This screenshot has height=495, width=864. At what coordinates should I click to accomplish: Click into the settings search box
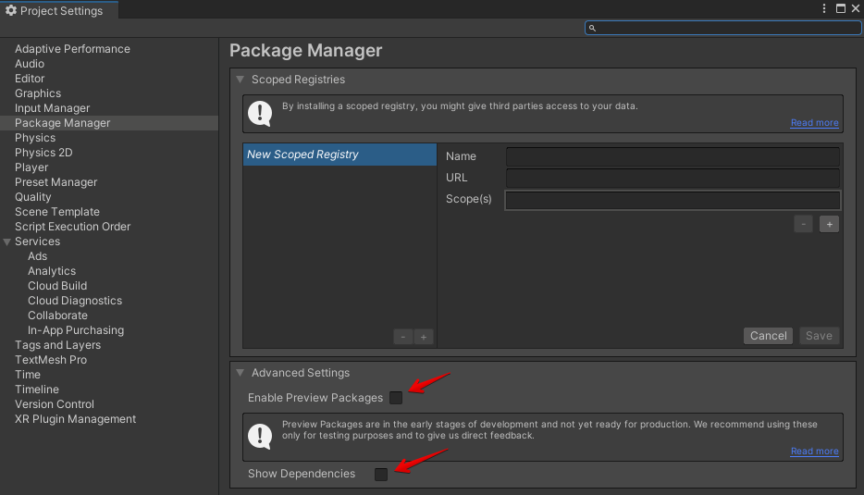click(723, 28)
